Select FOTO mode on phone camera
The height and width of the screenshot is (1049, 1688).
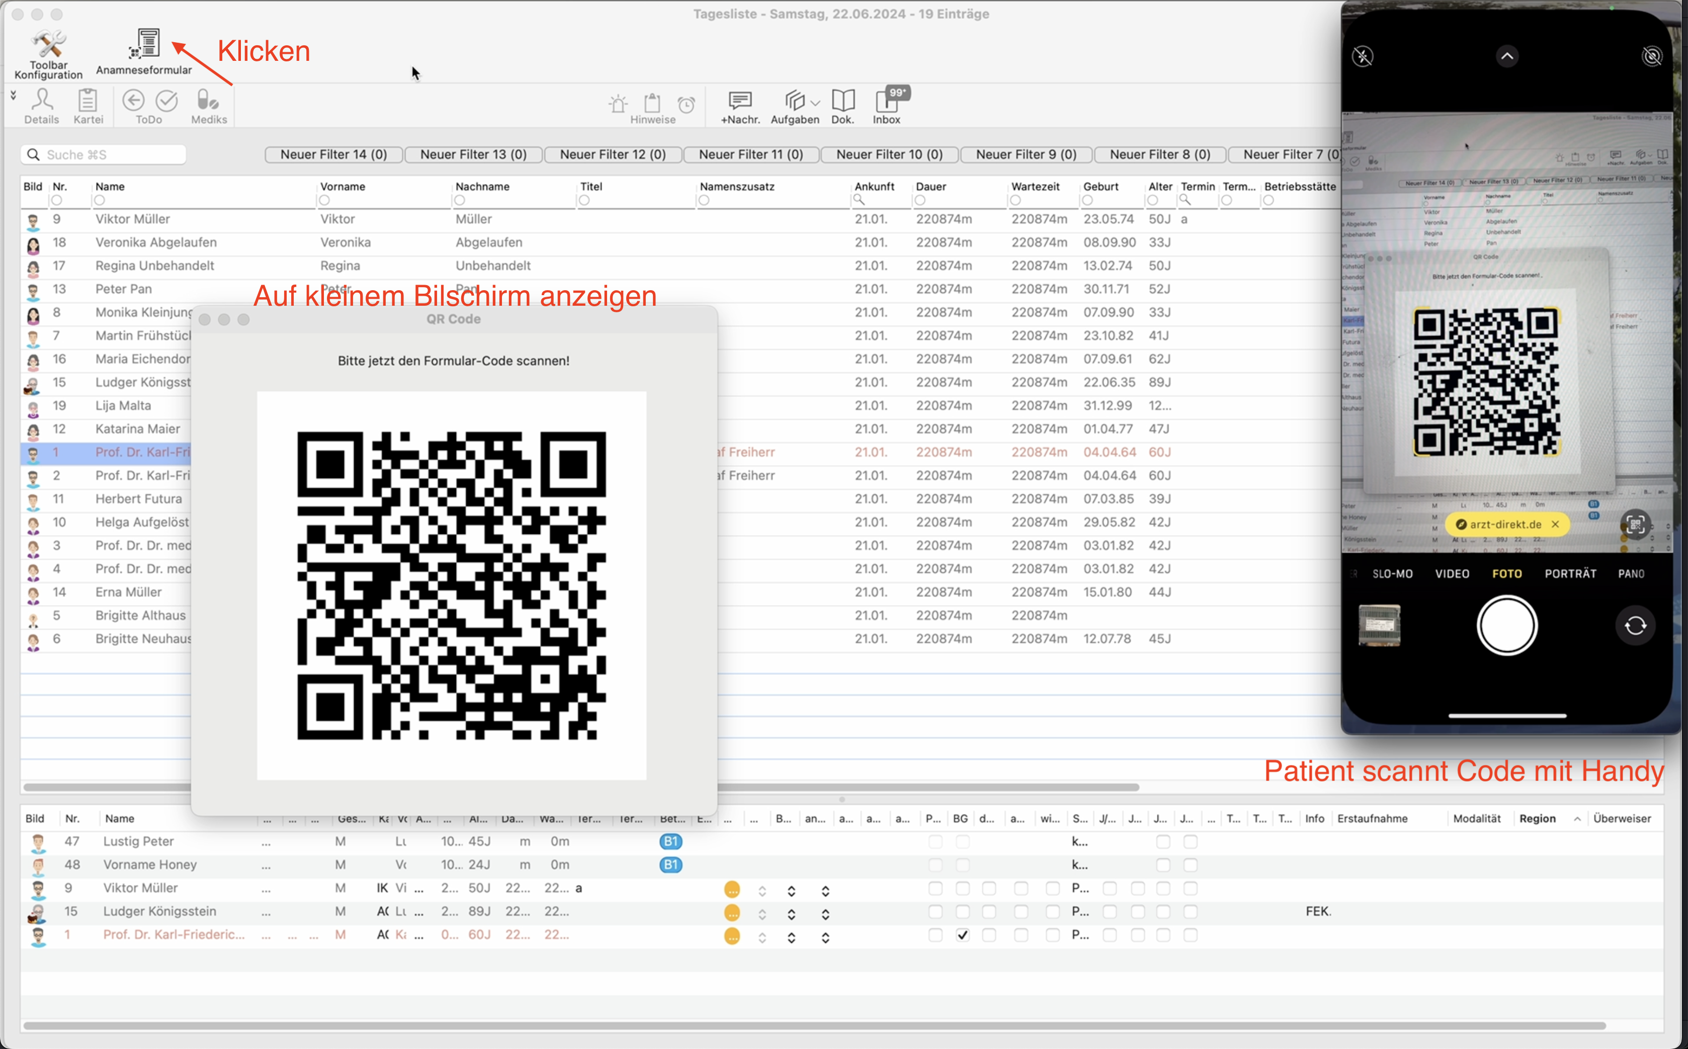click(x=1507, y=574)
